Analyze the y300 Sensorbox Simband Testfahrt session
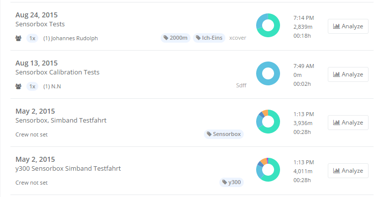This screenshot has width=382, height=197. tap(348, 171)
